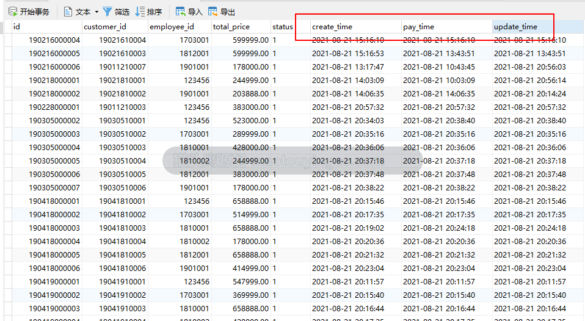
Task: Click employee_id cell in row 190418000003
Action: (x=180, y=228)
